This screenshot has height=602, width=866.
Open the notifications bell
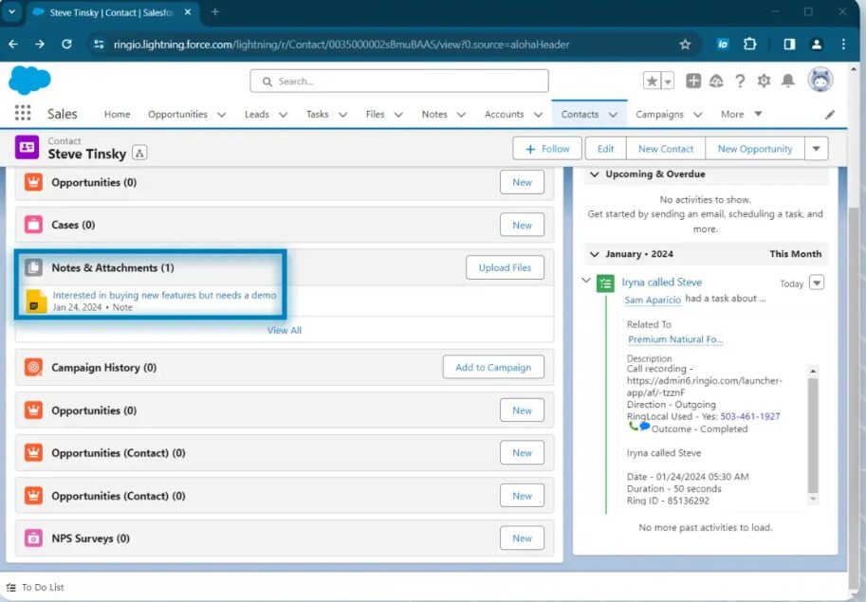[x=787, y=82]
